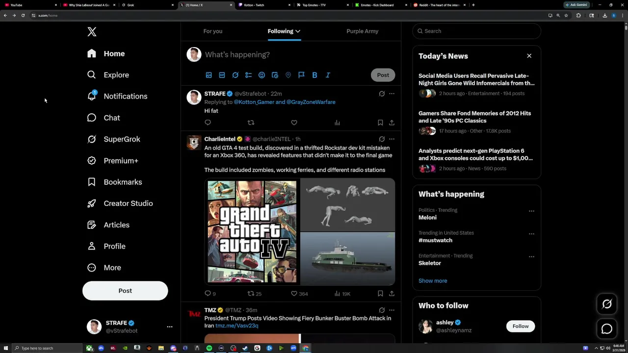Open the emoji picker in composer
This screenshot has width=628, height=353.
tap(262, 75)
